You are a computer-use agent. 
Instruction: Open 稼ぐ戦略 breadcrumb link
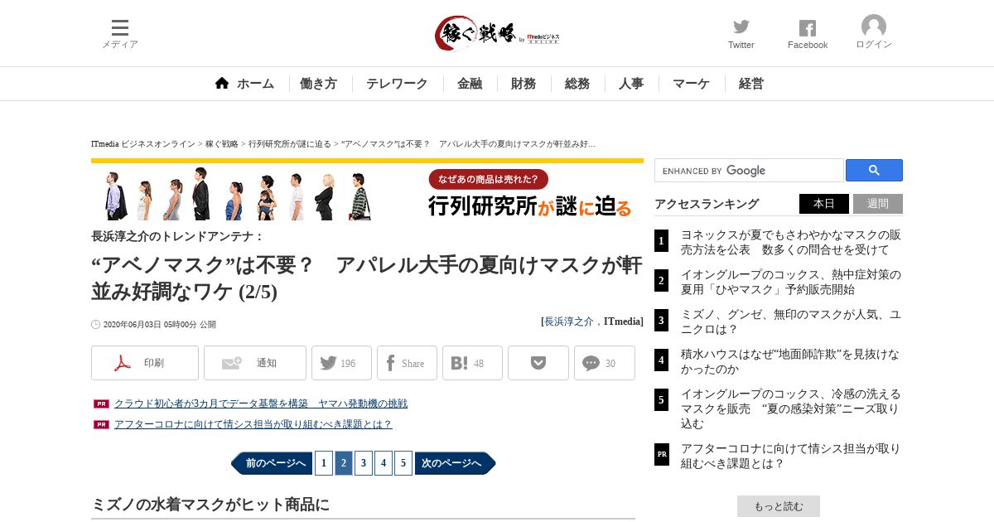click(221, 144)
